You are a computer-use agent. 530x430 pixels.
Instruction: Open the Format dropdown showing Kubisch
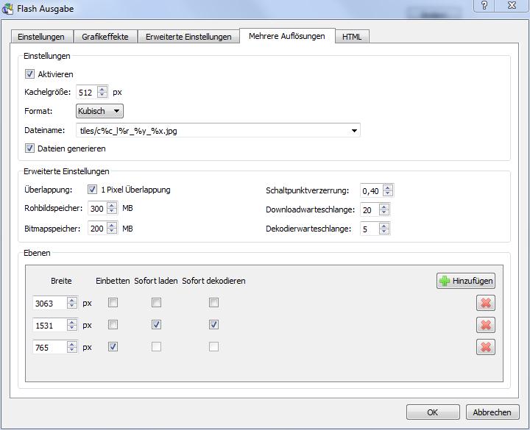tap(99, 111)
